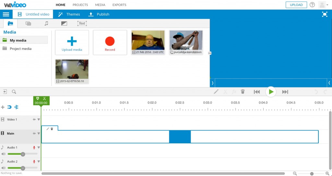Open the My Media folder tab icon
Screen dimensions: 332x176
(10, 23)
